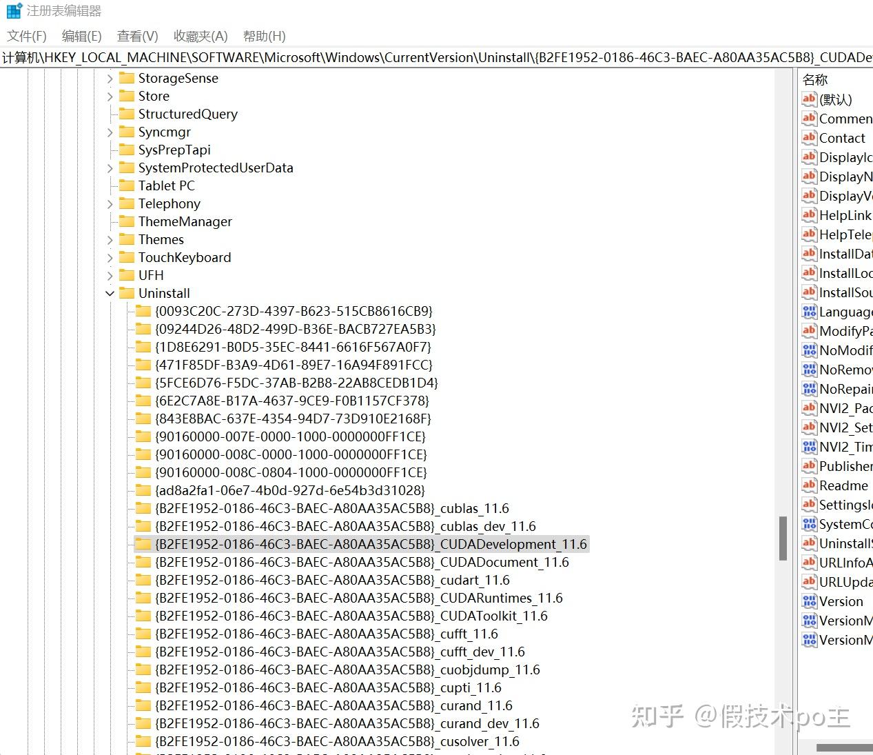Click the folder icon of cufft_11.6 key
The height and width of the screenshot is (755, 873).
[143, 634]
